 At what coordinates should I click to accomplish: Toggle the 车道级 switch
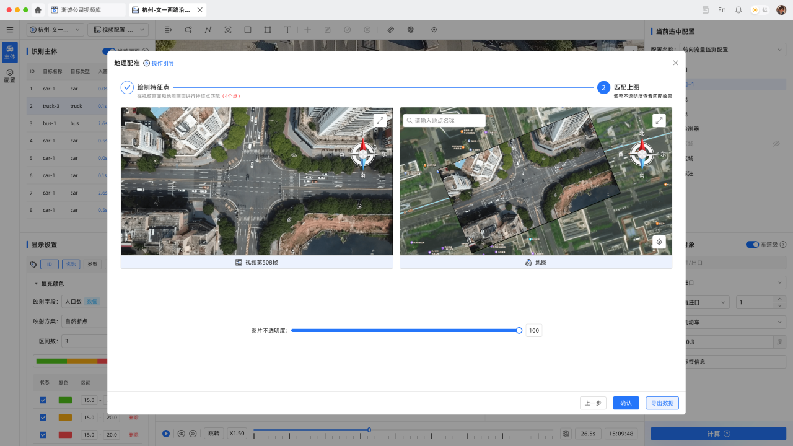tap(752, 245)
